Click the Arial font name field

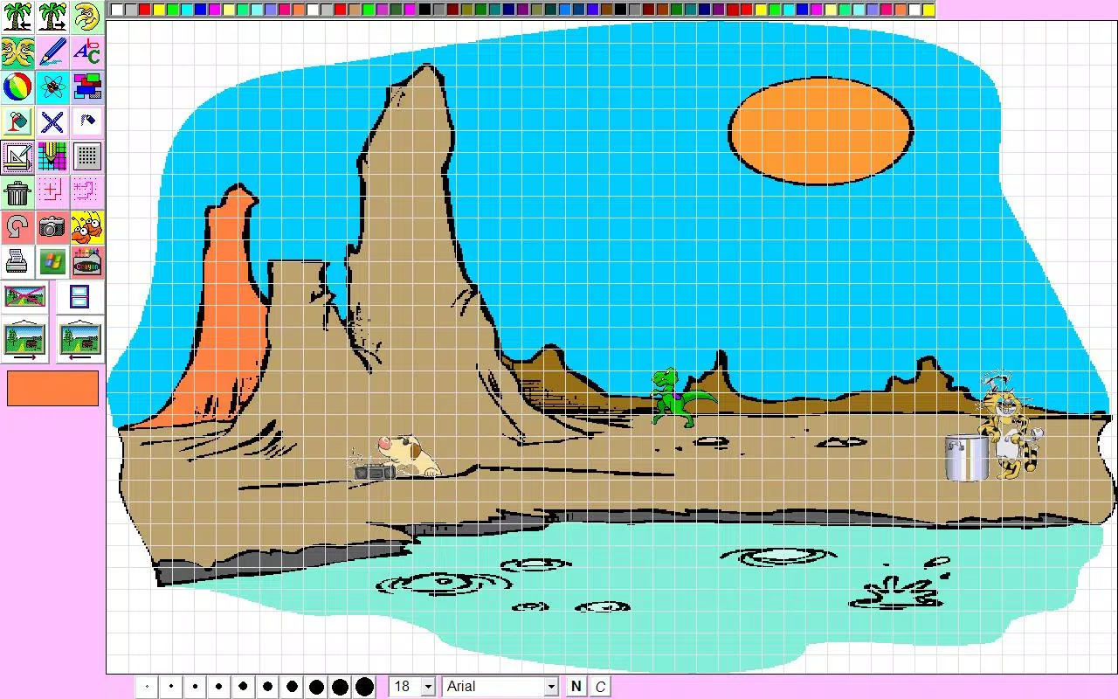click(x=493, y=687)
